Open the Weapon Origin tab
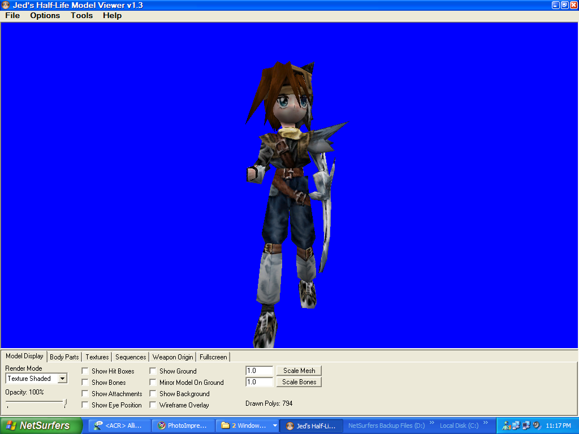 click(x=173, y=357)
